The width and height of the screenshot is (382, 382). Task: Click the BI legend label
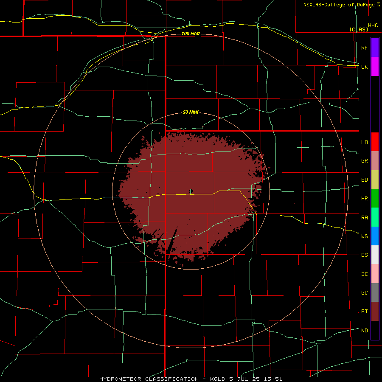[x=364, y=312]
